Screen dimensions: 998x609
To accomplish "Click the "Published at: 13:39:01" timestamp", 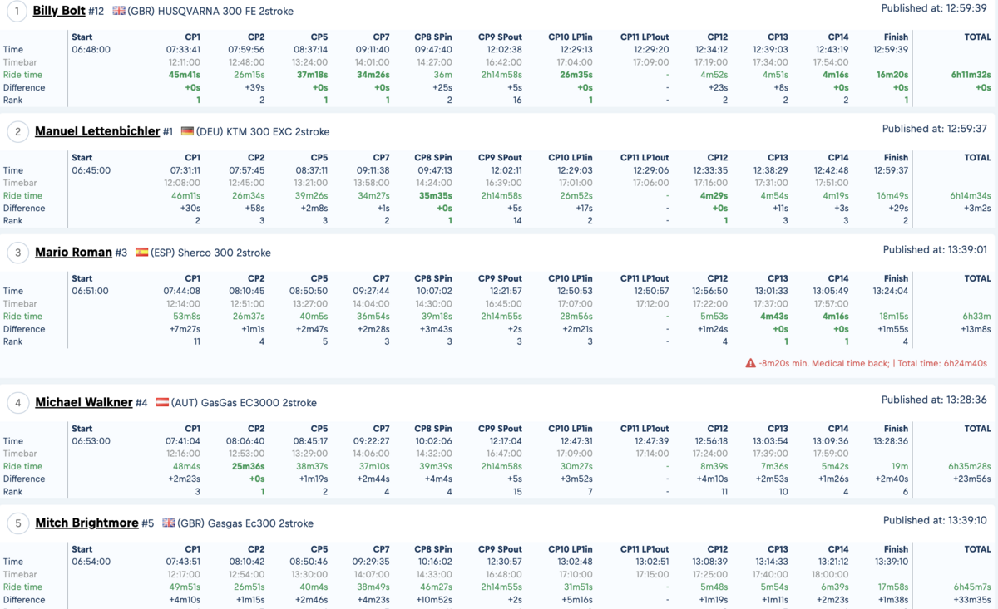I will (935, 249).
